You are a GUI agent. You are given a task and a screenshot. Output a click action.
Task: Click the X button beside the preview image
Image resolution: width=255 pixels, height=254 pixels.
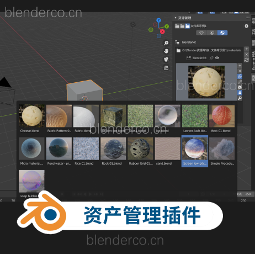point(240,71)
